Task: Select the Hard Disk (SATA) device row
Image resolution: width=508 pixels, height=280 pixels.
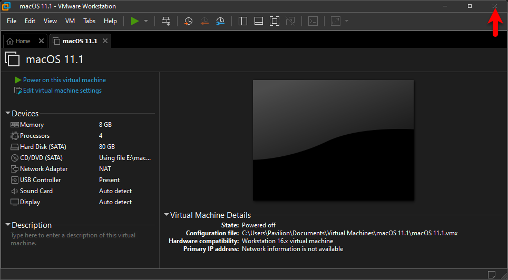Action: 83,147
